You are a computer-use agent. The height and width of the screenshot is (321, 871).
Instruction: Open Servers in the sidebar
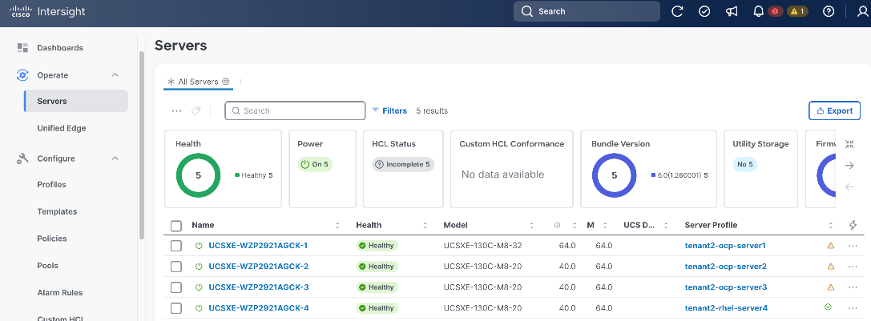click(x=77, y=101)
